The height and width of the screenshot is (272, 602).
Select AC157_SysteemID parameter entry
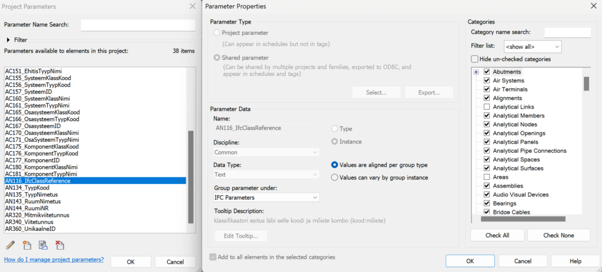pos(28,92)
